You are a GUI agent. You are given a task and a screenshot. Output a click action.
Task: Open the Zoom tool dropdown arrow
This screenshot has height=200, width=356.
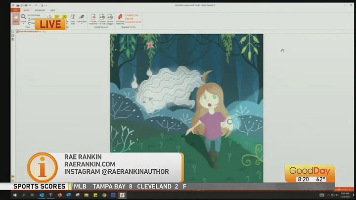pos(23,24)
